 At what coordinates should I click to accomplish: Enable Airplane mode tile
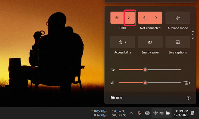coord(178,18)
